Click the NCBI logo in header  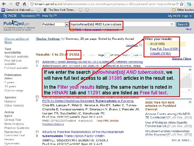[x=10, y=16]
